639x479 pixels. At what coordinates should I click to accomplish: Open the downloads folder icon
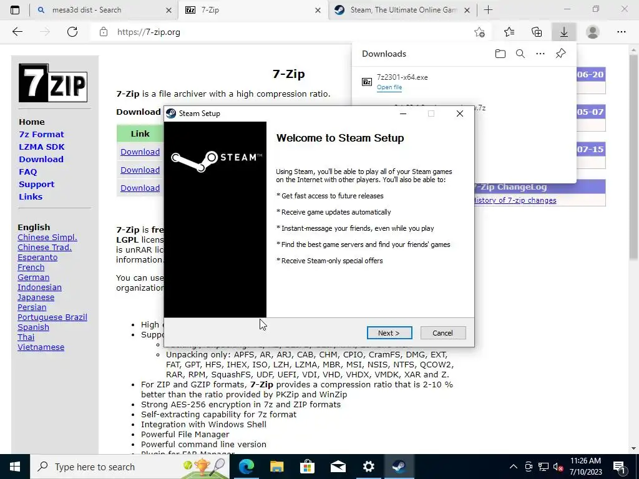click(x=500, y=54)
